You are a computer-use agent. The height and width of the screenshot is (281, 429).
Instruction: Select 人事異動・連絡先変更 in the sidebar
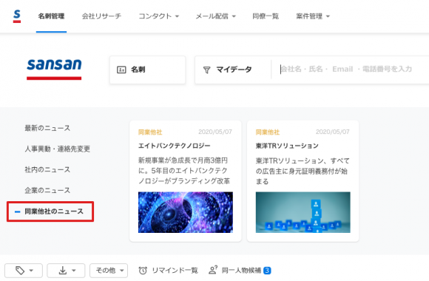(58, 149)
